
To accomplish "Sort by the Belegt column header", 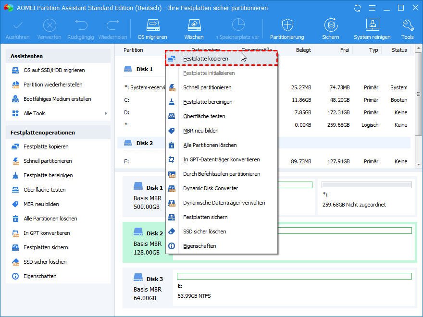I will pos(303,50).
